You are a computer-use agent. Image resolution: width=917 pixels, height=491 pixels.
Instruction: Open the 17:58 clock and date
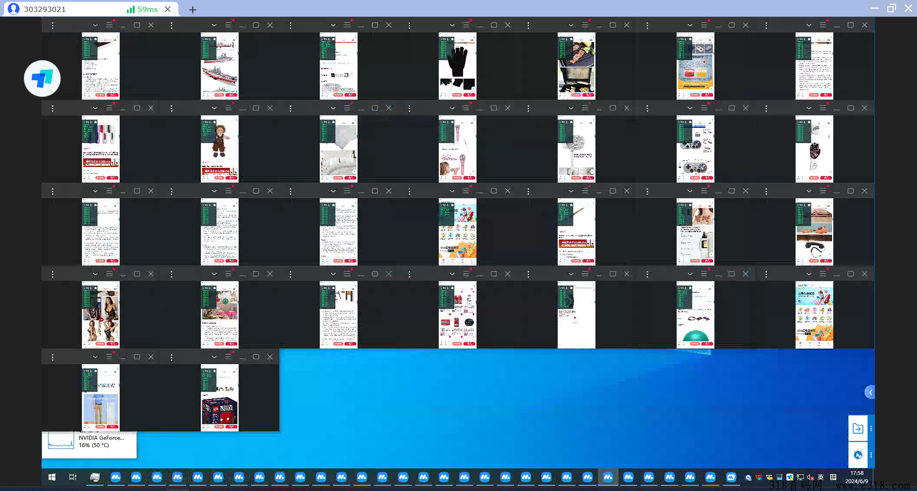pos(856,477)
